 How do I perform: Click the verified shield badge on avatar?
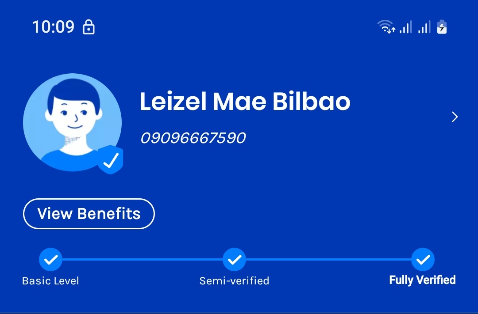coord(110,160)
